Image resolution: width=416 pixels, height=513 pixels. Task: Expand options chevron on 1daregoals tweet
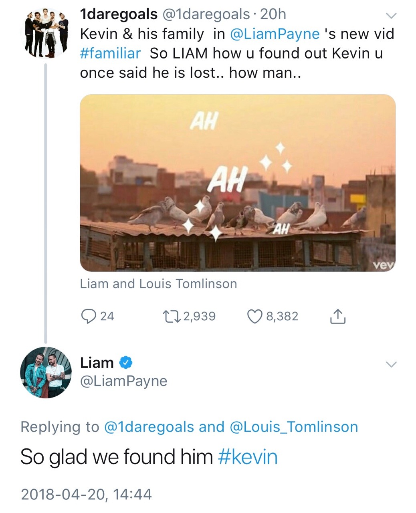click(x=391, y=16)
